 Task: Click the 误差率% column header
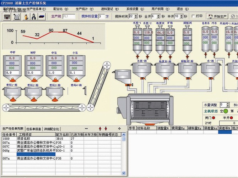click(225, 128)
